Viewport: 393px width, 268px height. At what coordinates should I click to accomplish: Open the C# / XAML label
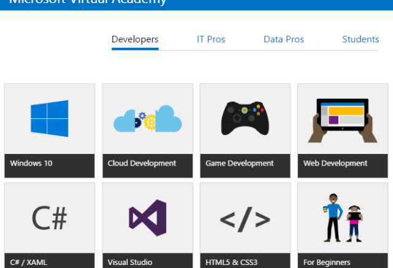coord(28,262)
